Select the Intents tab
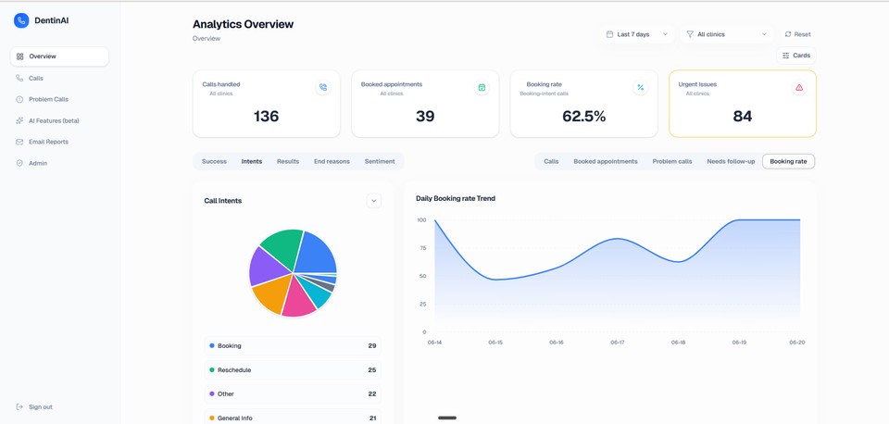 (252, 162)
